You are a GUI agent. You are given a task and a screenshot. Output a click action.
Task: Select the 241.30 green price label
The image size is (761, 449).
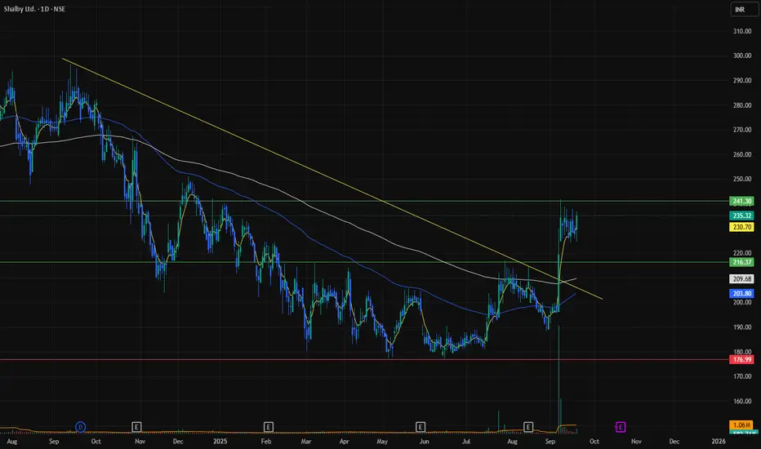point(741,201)
